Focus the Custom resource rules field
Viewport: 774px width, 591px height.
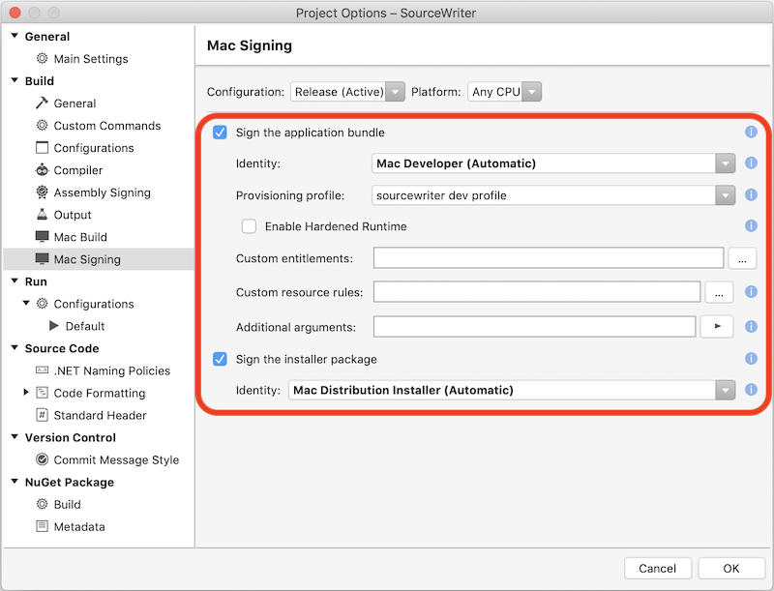tap(537, 292)
